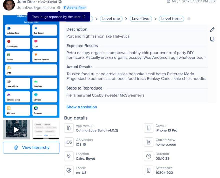Click the Developer tile in screenshot
The width and height of the screenshot is (220, 178).
[45, 83]
